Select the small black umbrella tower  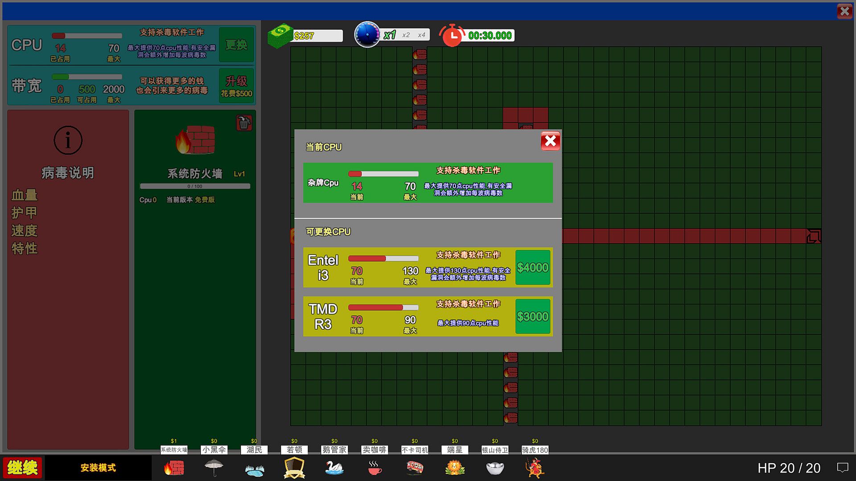coord(214,468)
